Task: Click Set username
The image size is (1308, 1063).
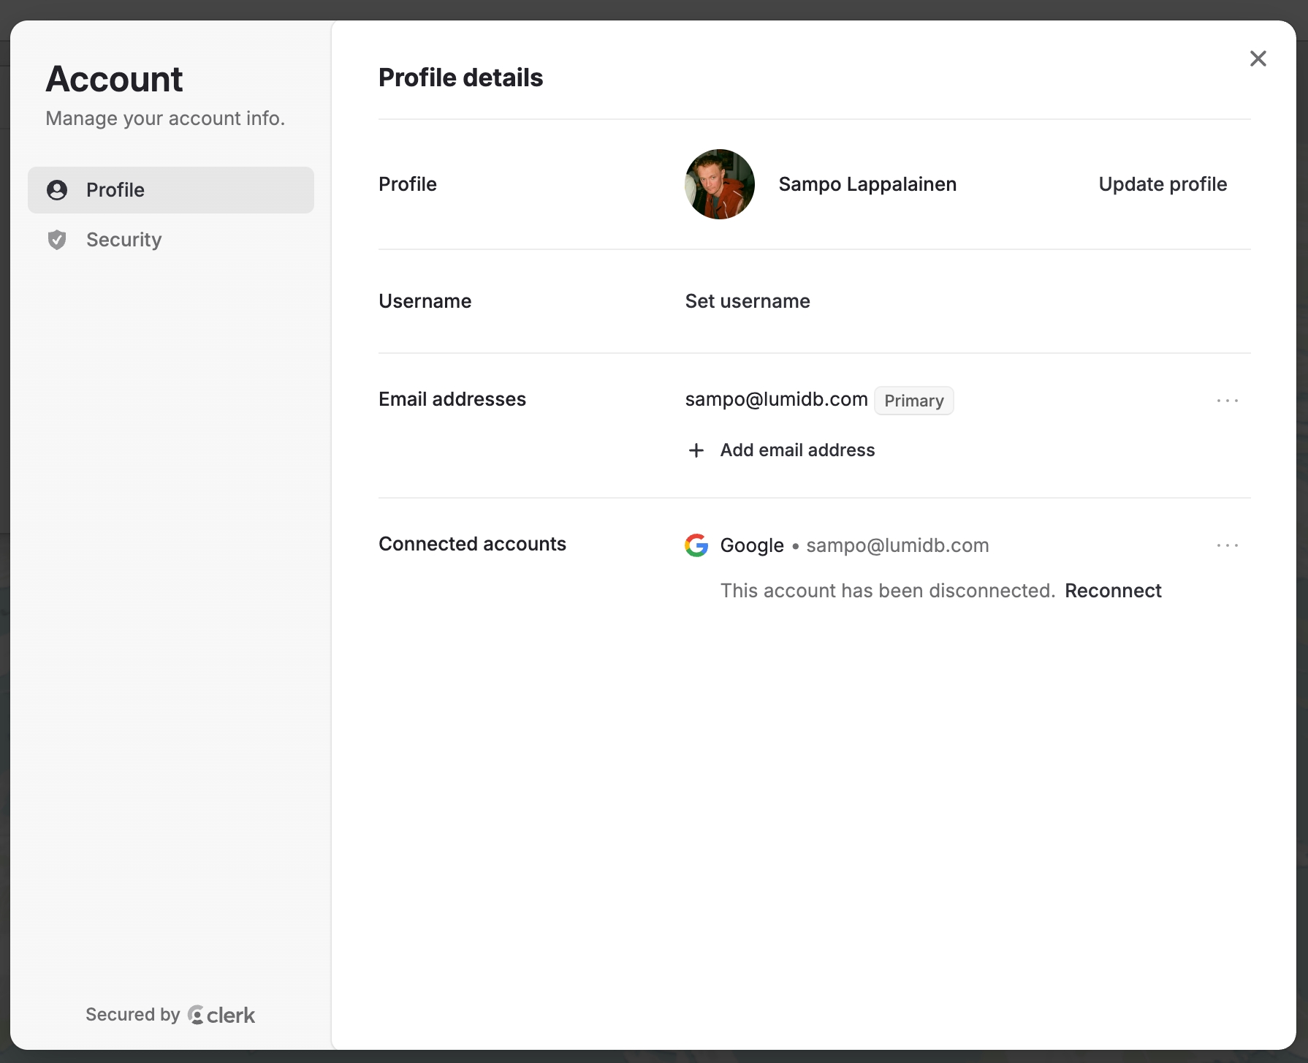Action: 748,301
